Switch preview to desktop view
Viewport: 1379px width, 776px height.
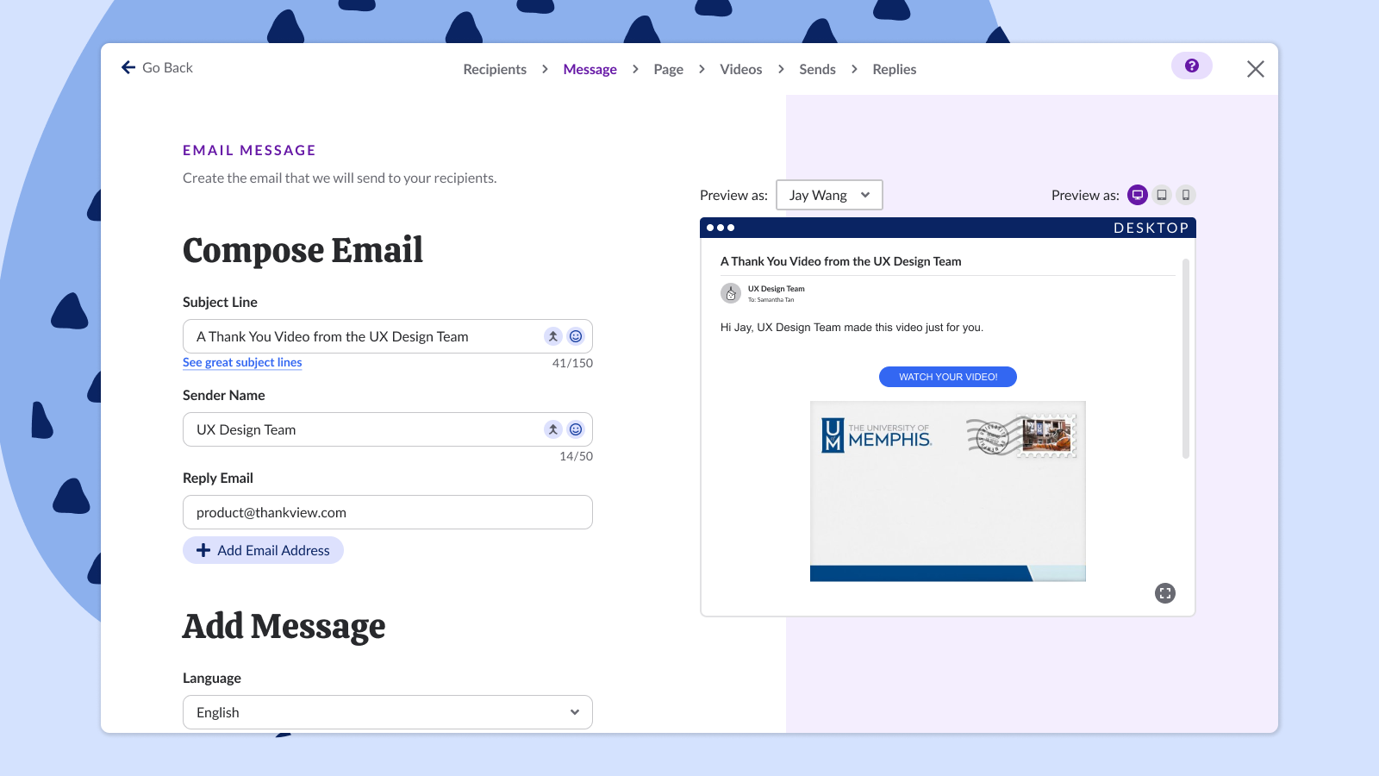click(x=1138, y=195)
